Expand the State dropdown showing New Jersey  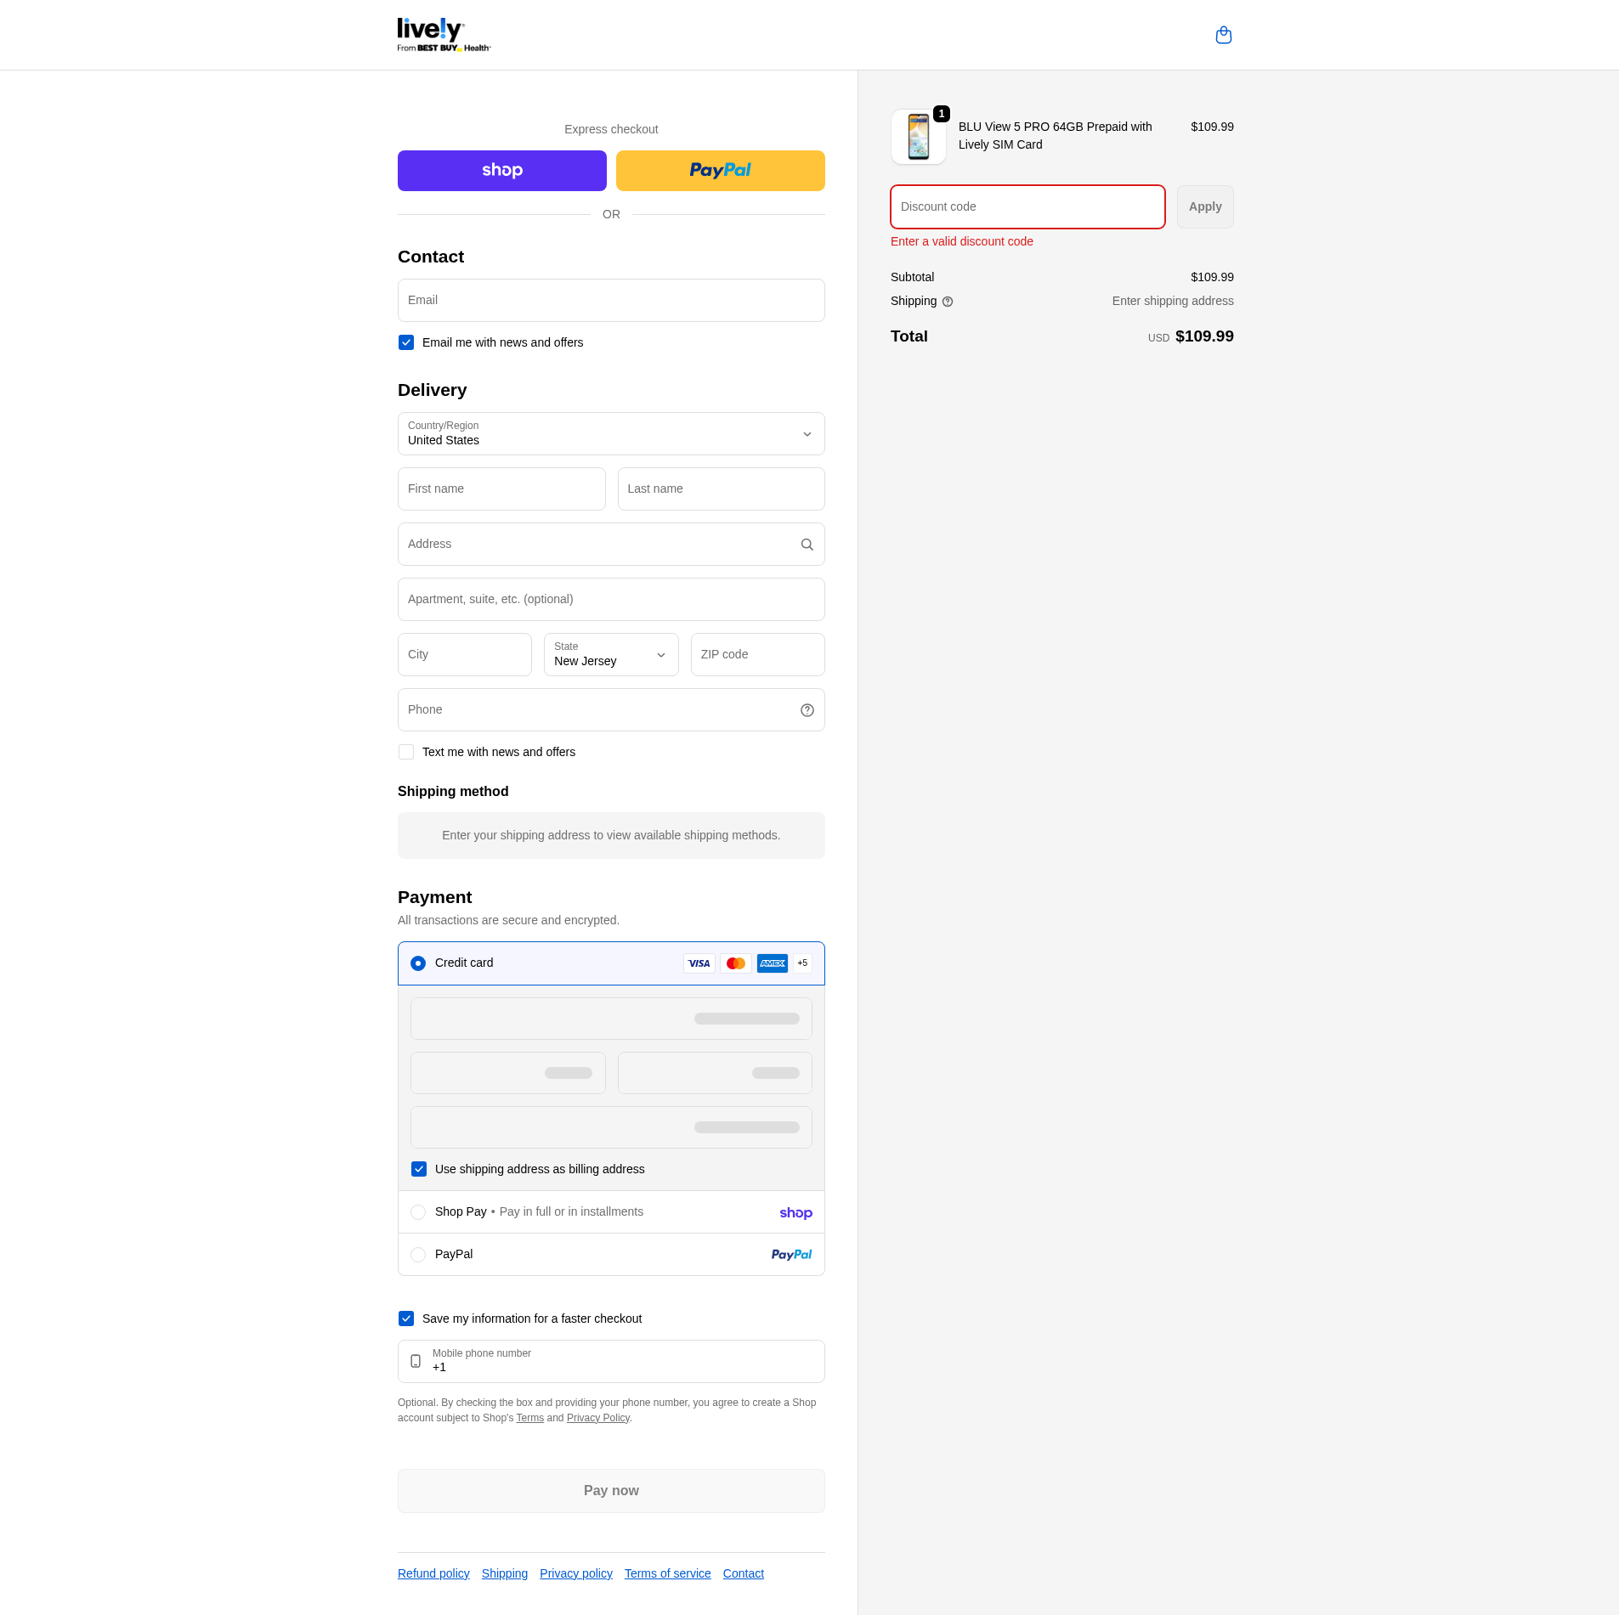611,655
